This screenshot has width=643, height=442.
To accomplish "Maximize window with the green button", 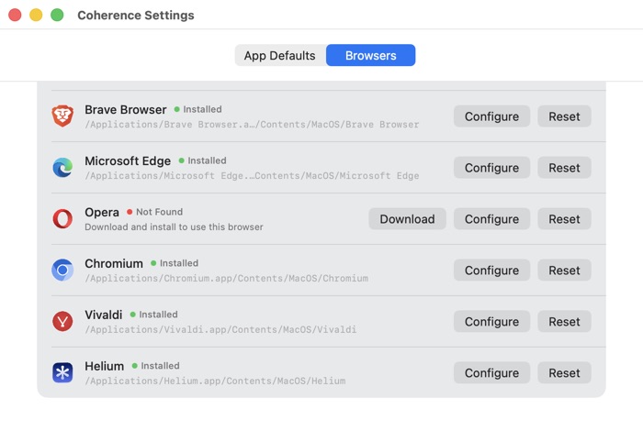I will coord(57,16).
